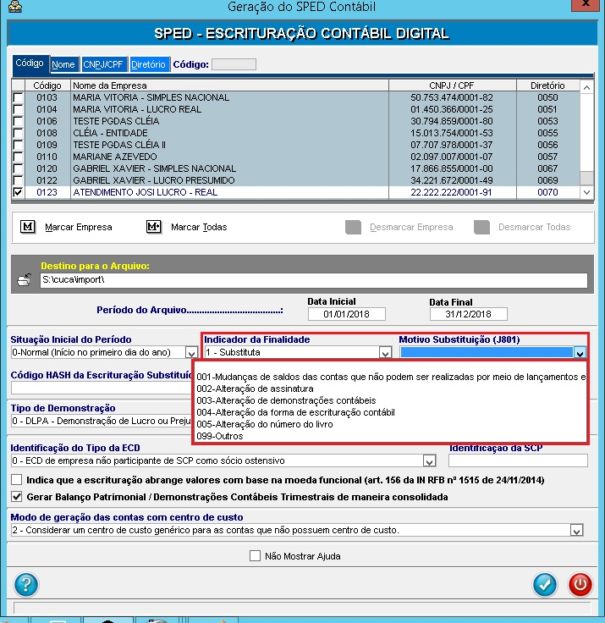Click the Data Final date field

point(469,314)
